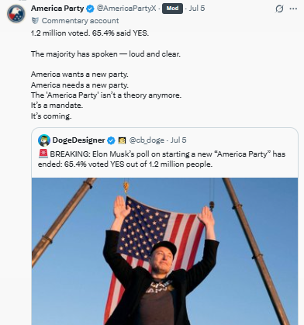The width and height of the screenshot is (304, 325).
Task: Open the DogeDesigner profile avatar
Action: point(44,140)
